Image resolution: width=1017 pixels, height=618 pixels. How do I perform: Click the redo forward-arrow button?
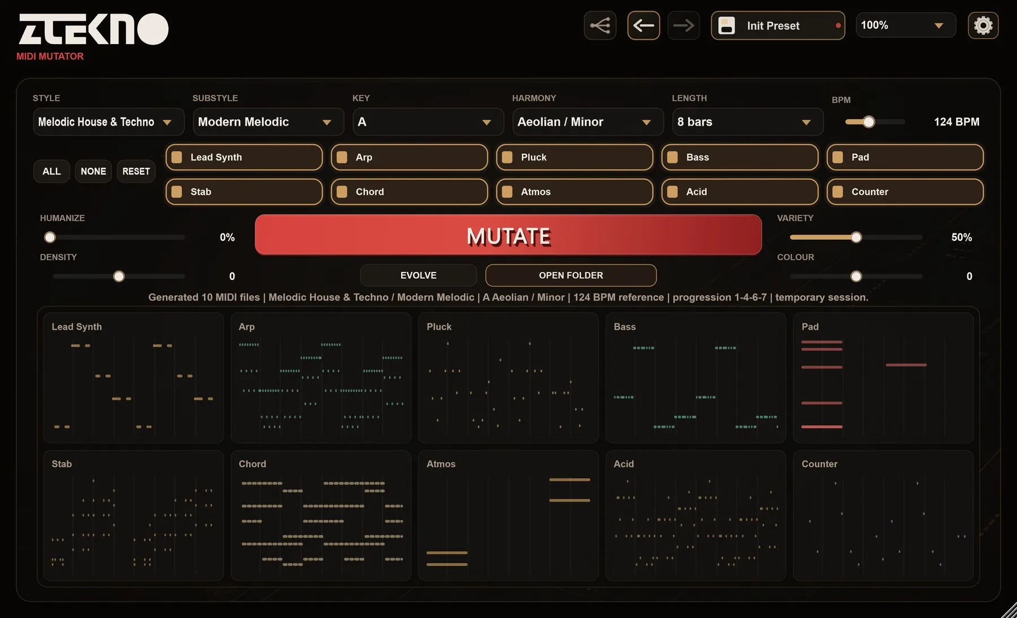(x=684, y=25)
